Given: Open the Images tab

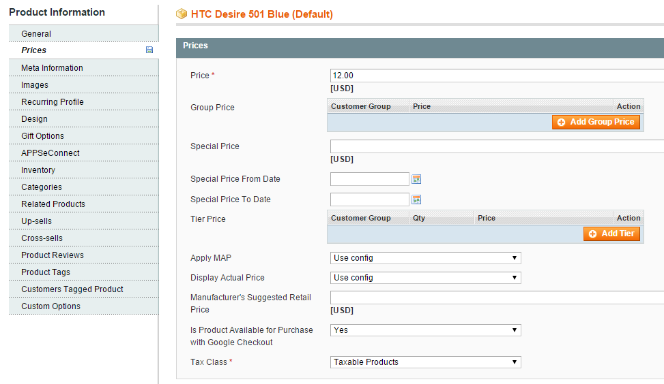Looking at the screenshot, I should click(x=84, y=85).
